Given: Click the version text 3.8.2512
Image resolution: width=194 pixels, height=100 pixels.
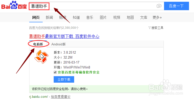Looking at the screenshot, I should (70, 53).
